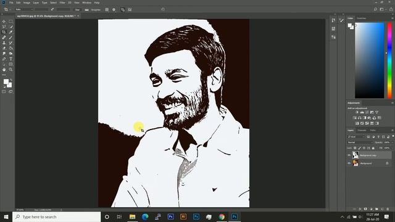Hide the Background layer
395x222 pixels.
[x=349, y=163]
